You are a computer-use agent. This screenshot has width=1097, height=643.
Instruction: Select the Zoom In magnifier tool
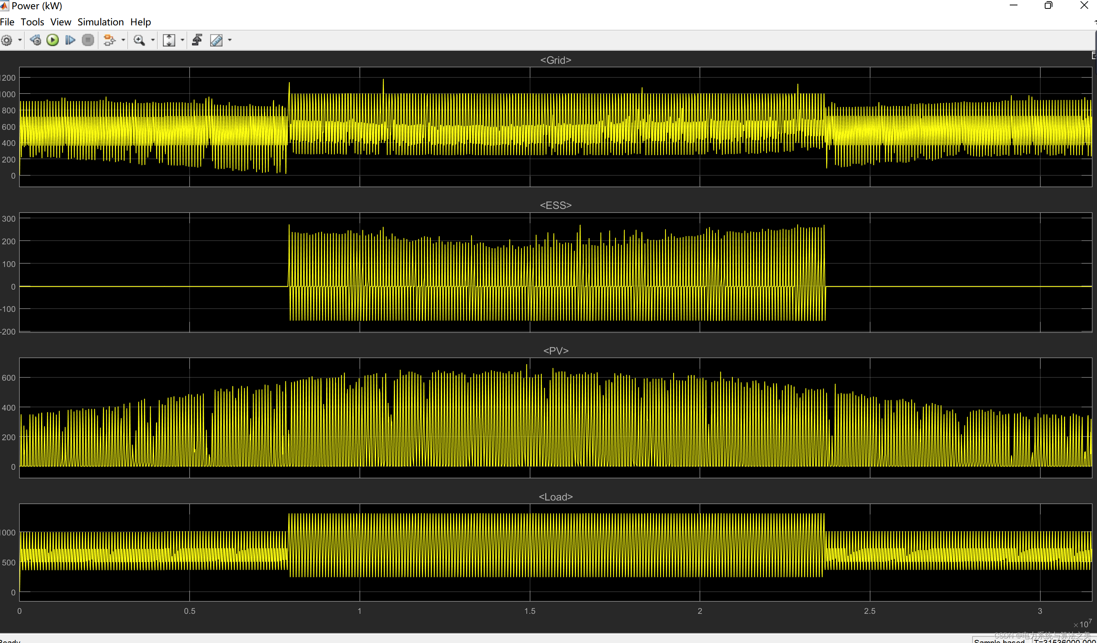139,40
